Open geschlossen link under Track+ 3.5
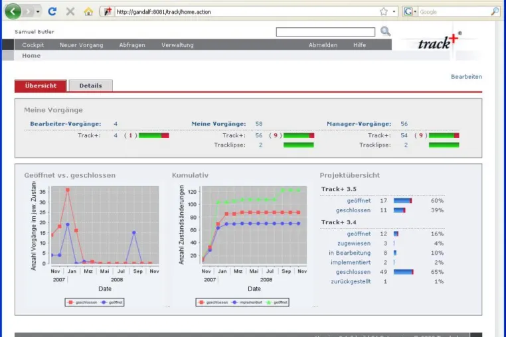The height and width of the screenshot is (337, 506). [353, 210]
